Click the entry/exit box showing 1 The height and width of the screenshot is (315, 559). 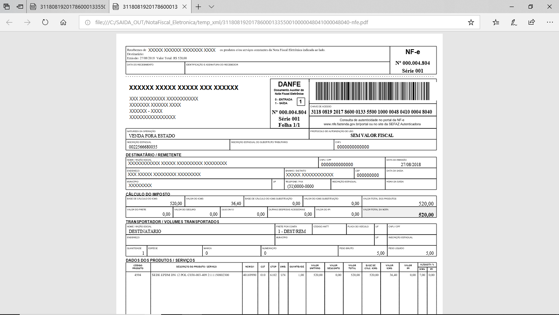tap(301, 102)
